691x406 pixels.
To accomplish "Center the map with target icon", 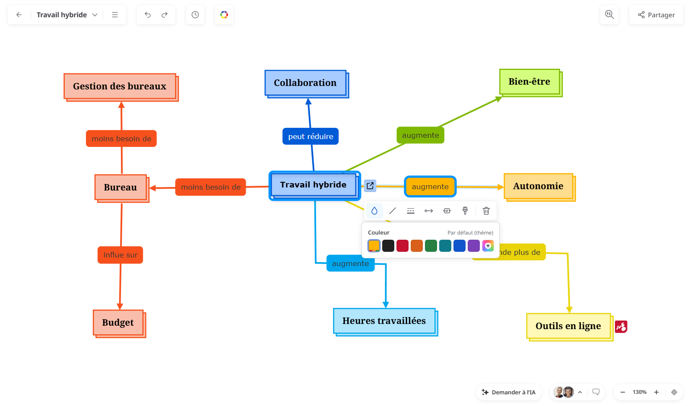I will (674, 392).
